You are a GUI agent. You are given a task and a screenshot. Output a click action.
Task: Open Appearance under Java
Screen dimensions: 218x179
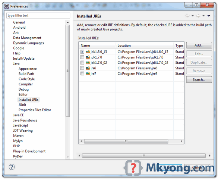[28, 69]
